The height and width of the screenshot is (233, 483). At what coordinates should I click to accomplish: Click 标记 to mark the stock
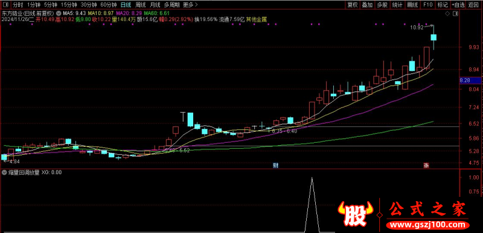pos(443,5)
